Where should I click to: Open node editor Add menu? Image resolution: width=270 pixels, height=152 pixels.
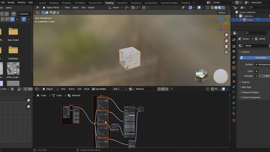79,89
